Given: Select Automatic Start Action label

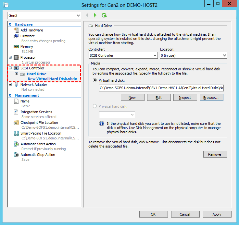Looking at the screenshot, I should (38, 144).
